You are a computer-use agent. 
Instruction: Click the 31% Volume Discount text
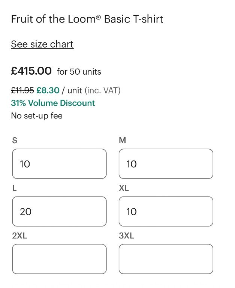tap(53, 103)
